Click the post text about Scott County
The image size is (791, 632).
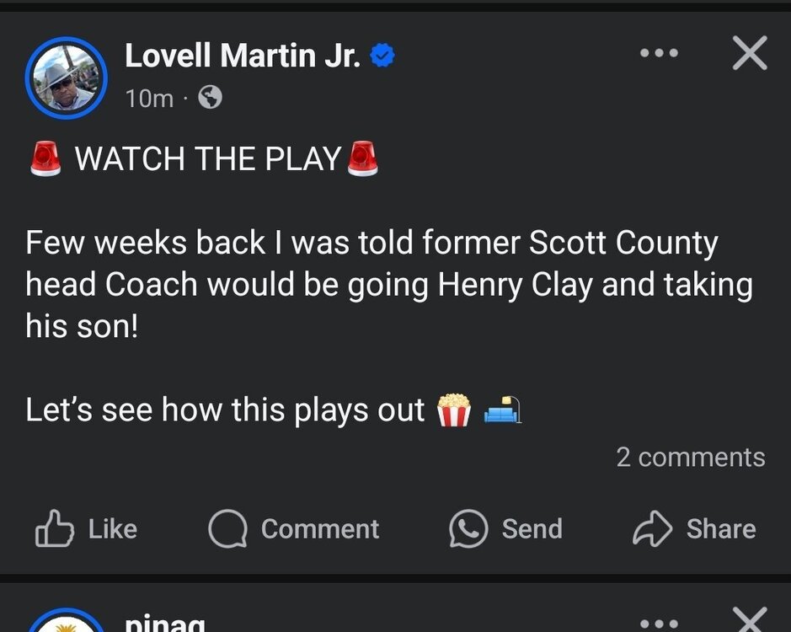pos(389,284)
